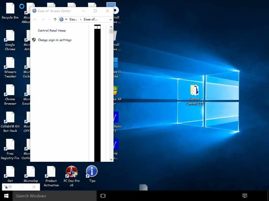Click the app icon on the small bottom-left window
The image size is (269, 201).
coord(6,187)
